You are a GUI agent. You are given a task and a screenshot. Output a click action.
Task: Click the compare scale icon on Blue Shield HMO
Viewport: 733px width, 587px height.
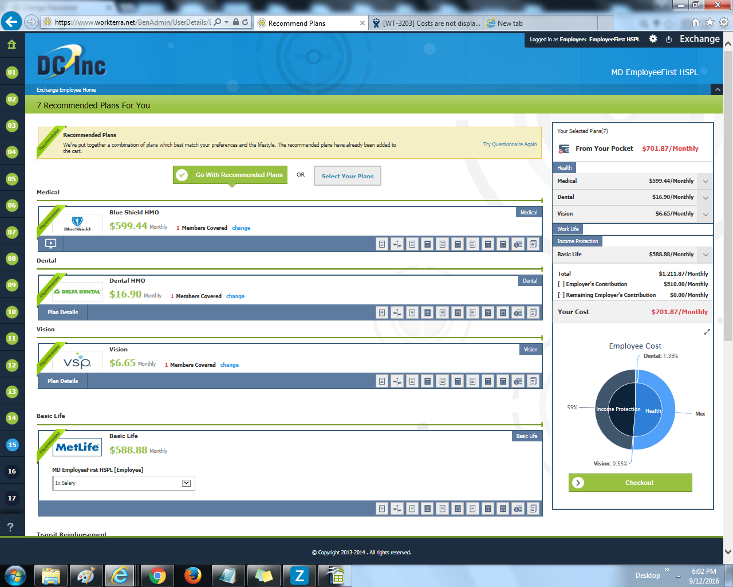(397, 244)
